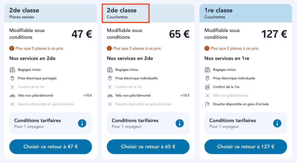Select the 2de classe Couchettes header
This screenshot has width=297, height=163.
pyautogui.click(x=125, y=13)
